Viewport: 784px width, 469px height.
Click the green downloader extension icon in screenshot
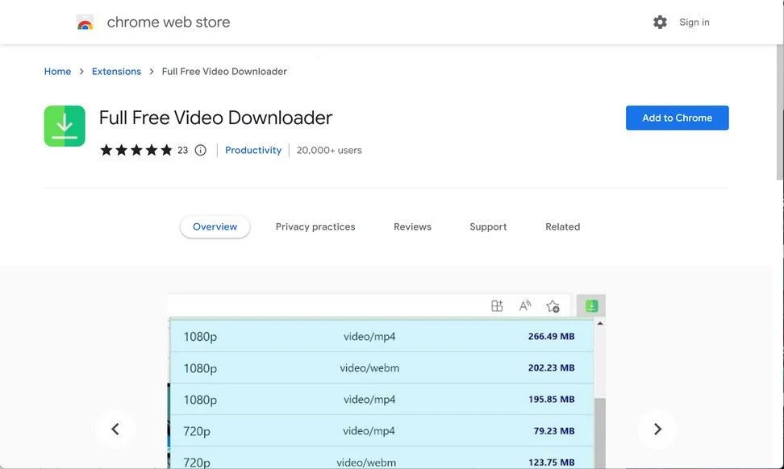[x=591, y=305]
